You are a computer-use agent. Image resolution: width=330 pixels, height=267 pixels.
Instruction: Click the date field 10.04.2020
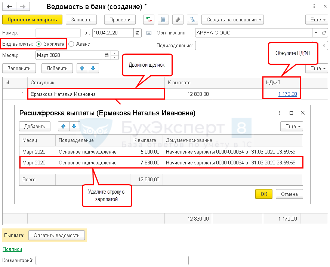(113, 33)
